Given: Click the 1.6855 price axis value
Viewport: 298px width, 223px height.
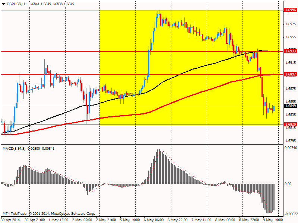Looking at the screenshot, I should click(291, 101).
